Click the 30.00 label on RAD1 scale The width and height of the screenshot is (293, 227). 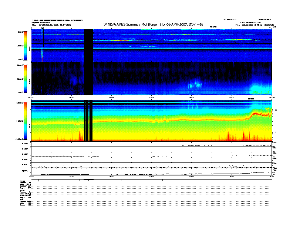coord(20,79)
